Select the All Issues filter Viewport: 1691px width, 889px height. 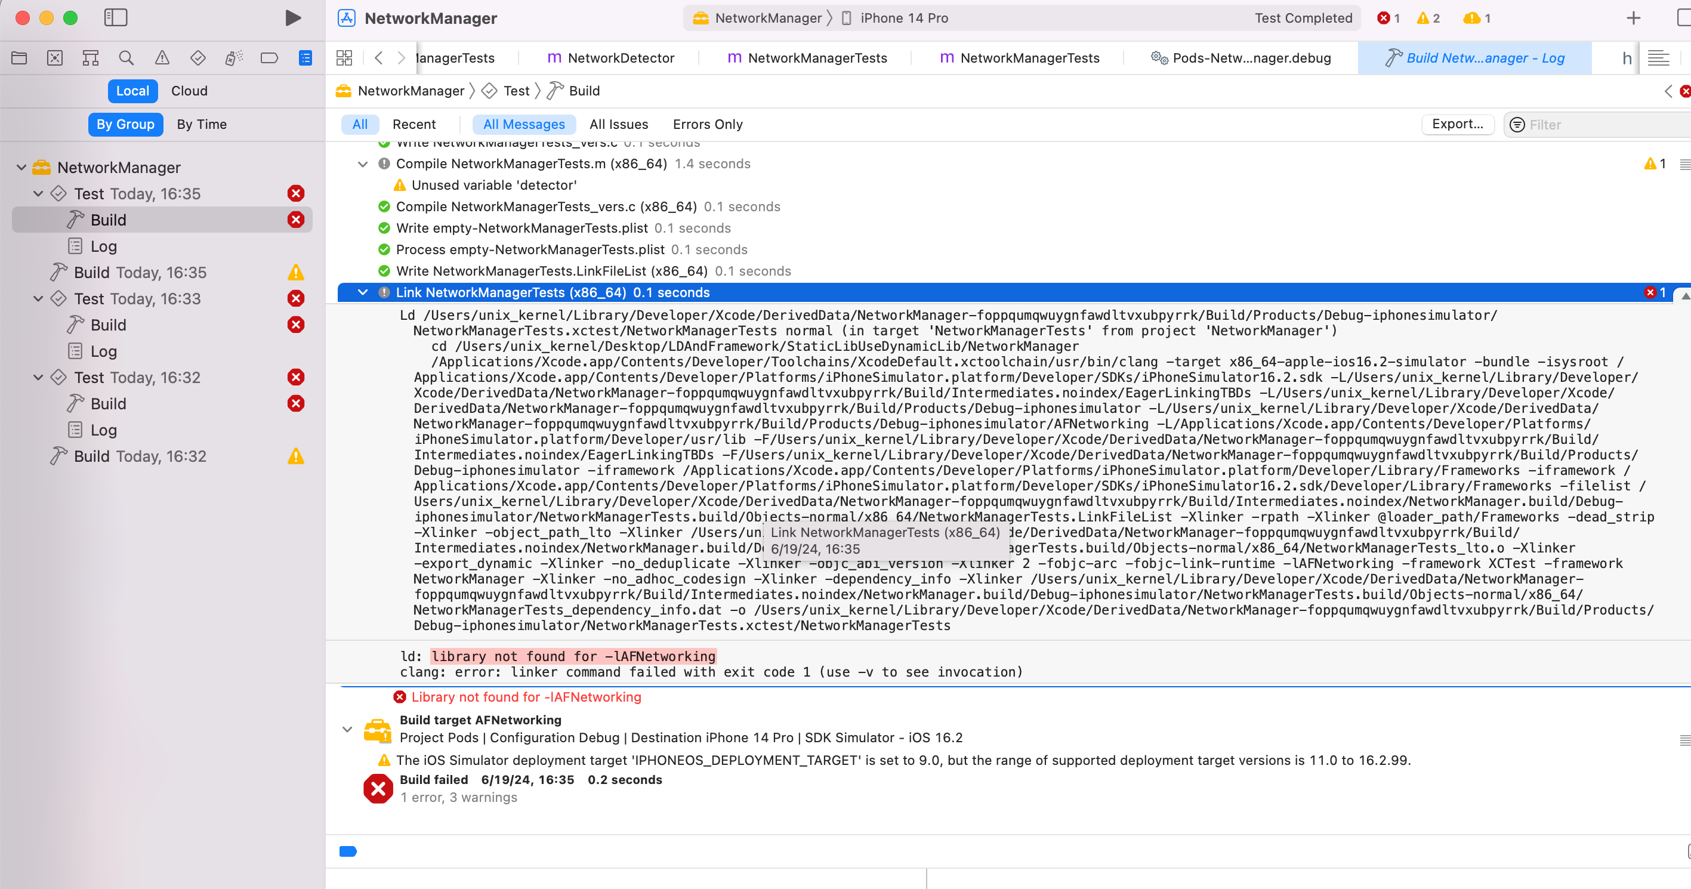pyautogui.click(x=618, y=124)
